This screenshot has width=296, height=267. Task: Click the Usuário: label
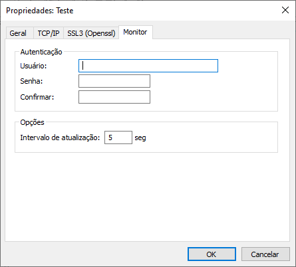point(33,66)
